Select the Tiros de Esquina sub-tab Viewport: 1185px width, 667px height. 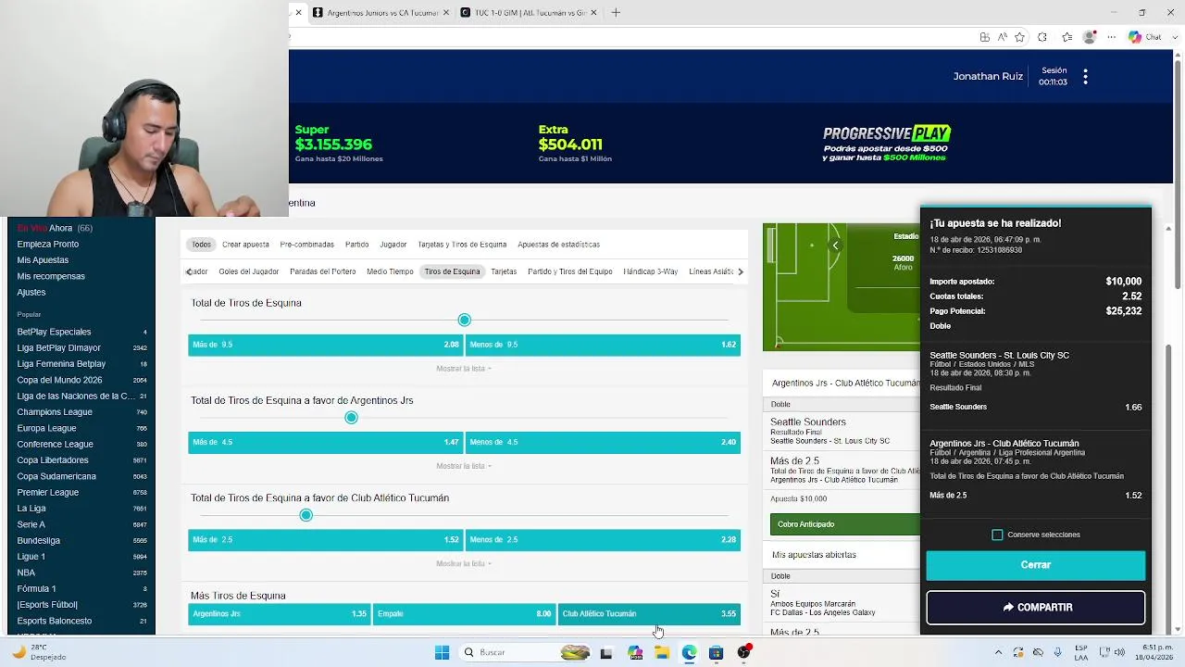click(x=452, y=271)
